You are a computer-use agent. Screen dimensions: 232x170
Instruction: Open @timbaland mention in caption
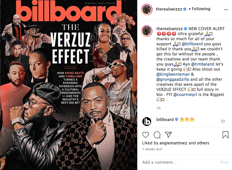[x=203, y=64]
